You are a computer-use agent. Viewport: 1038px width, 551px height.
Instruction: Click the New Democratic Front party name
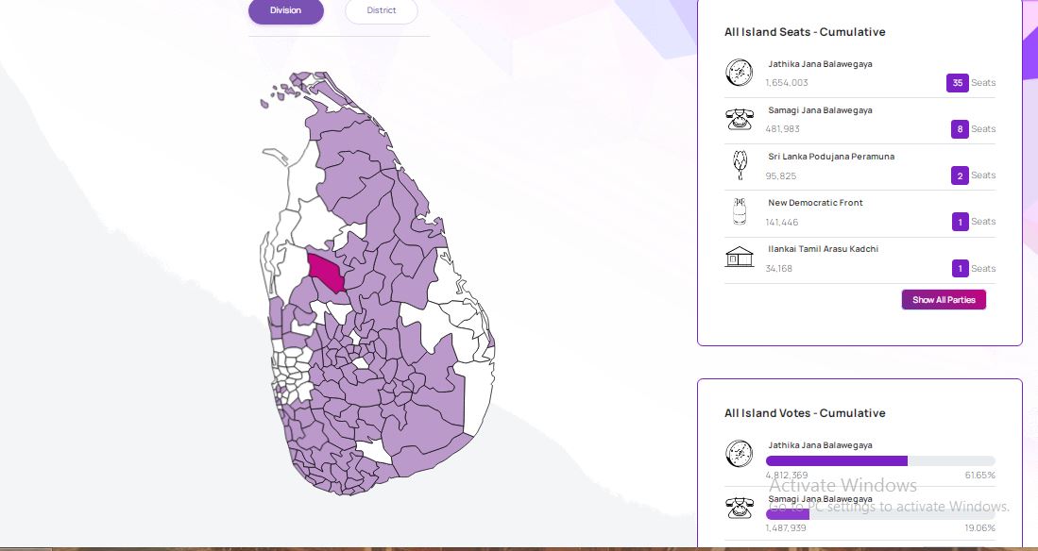click(x=815, y=203)
